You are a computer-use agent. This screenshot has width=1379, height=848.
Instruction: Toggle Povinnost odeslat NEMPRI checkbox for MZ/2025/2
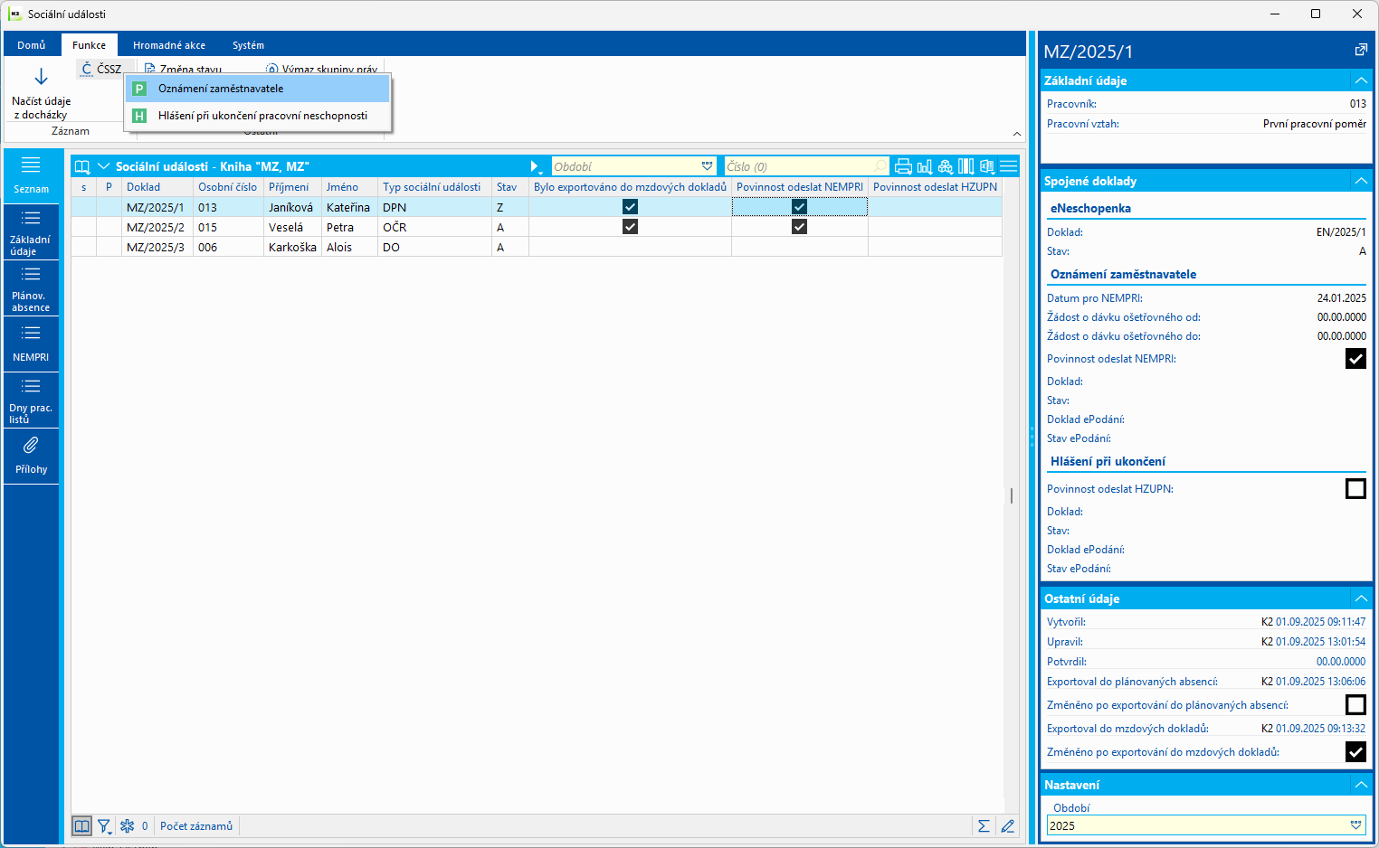[799, 227]
